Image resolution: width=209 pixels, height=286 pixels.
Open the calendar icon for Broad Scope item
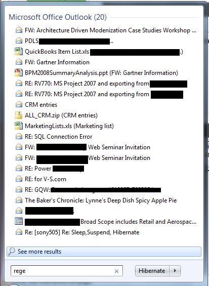click(x=19, y=221)
